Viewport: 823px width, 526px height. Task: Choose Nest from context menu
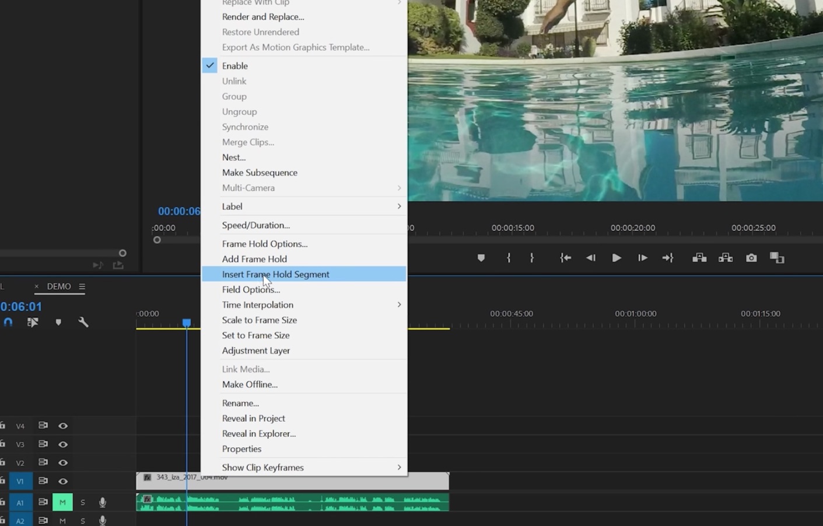(304, 157)
